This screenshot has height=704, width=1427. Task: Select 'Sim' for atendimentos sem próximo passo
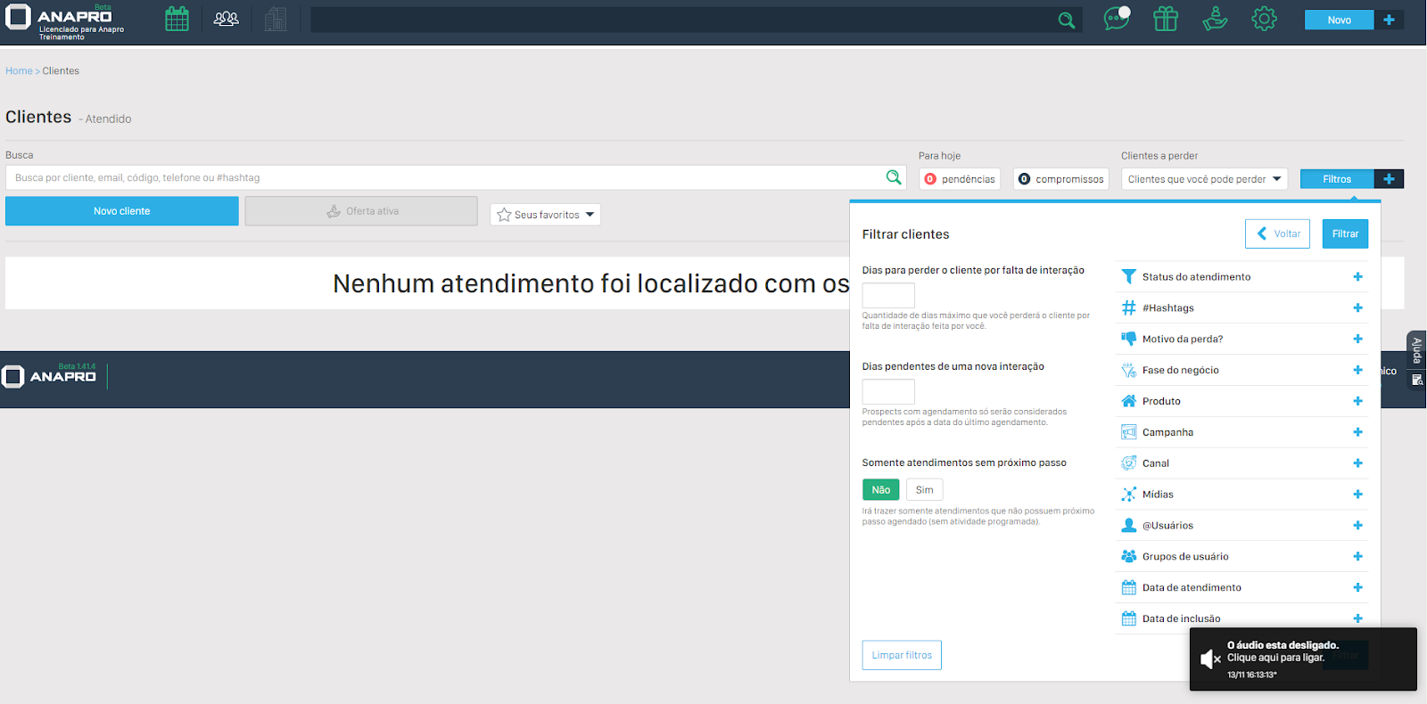pyautogui.click(x=924, y=490)
